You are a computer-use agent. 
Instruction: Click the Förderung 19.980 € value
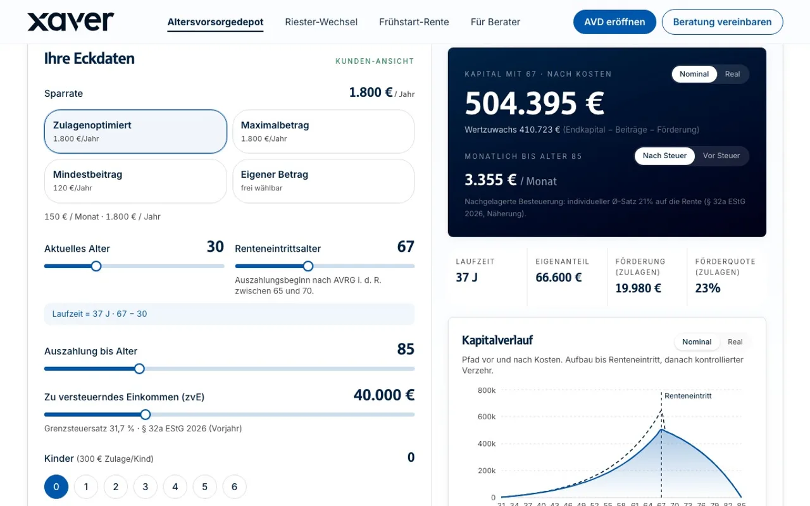pos(639,288)
